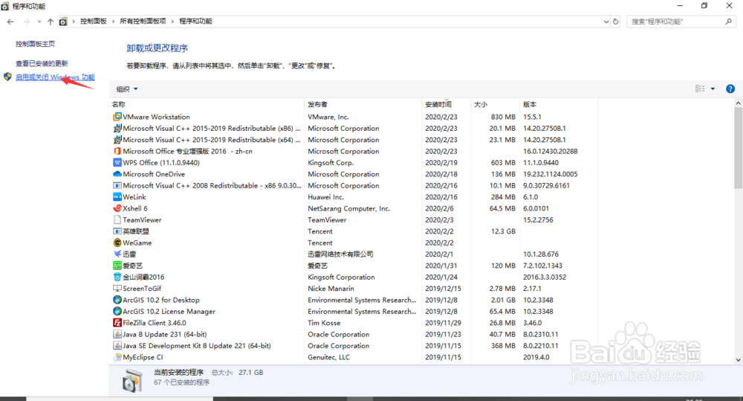The image size is (743, 401).
Task: Select the Kingsoft Corp. publisher cell
Action: coord(331,162)
